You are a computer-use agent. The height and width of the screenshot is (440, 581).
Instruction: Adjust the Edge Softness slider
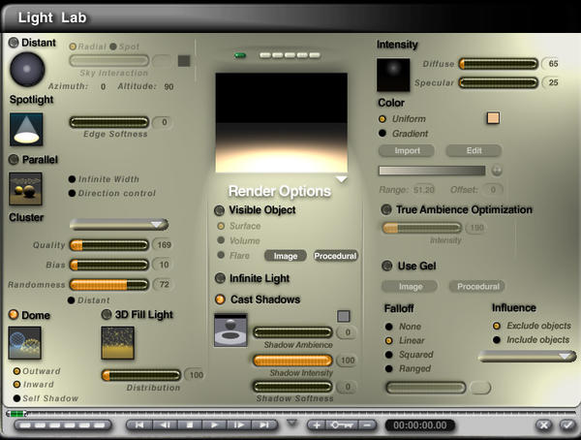(109, 122)
